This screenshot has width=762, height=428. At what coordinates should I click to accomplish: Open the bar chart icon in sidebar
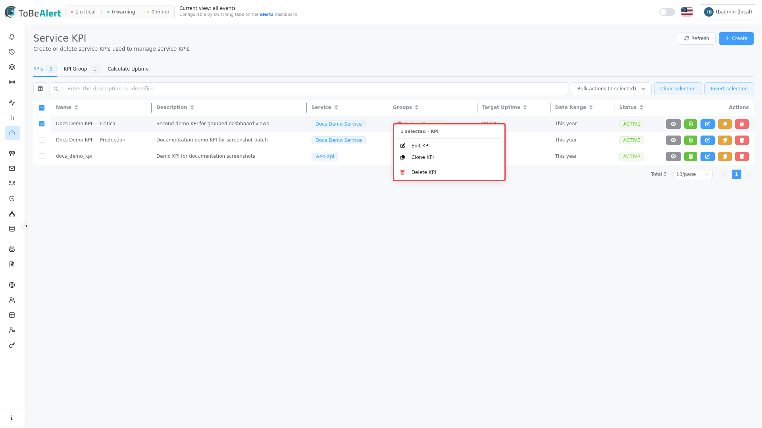pyautogui.click(x=12, y=118)
